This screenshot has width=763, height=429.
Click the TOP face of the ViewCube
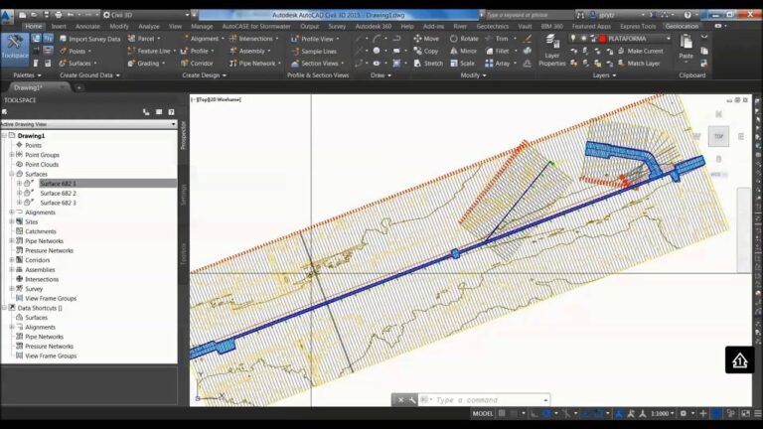tap(718, 136)
